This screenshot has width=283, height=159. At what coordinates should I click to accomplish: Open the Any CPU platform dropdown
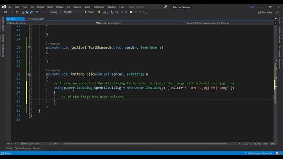73,12
